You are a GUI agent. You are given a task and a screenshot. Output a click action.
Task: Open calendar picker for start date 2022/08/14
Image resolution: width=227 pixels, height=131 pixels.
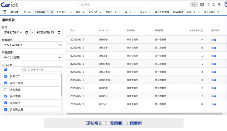point(27,32)
